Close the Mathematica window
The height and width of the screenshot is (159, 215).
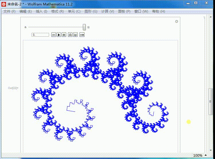[207, 3]
